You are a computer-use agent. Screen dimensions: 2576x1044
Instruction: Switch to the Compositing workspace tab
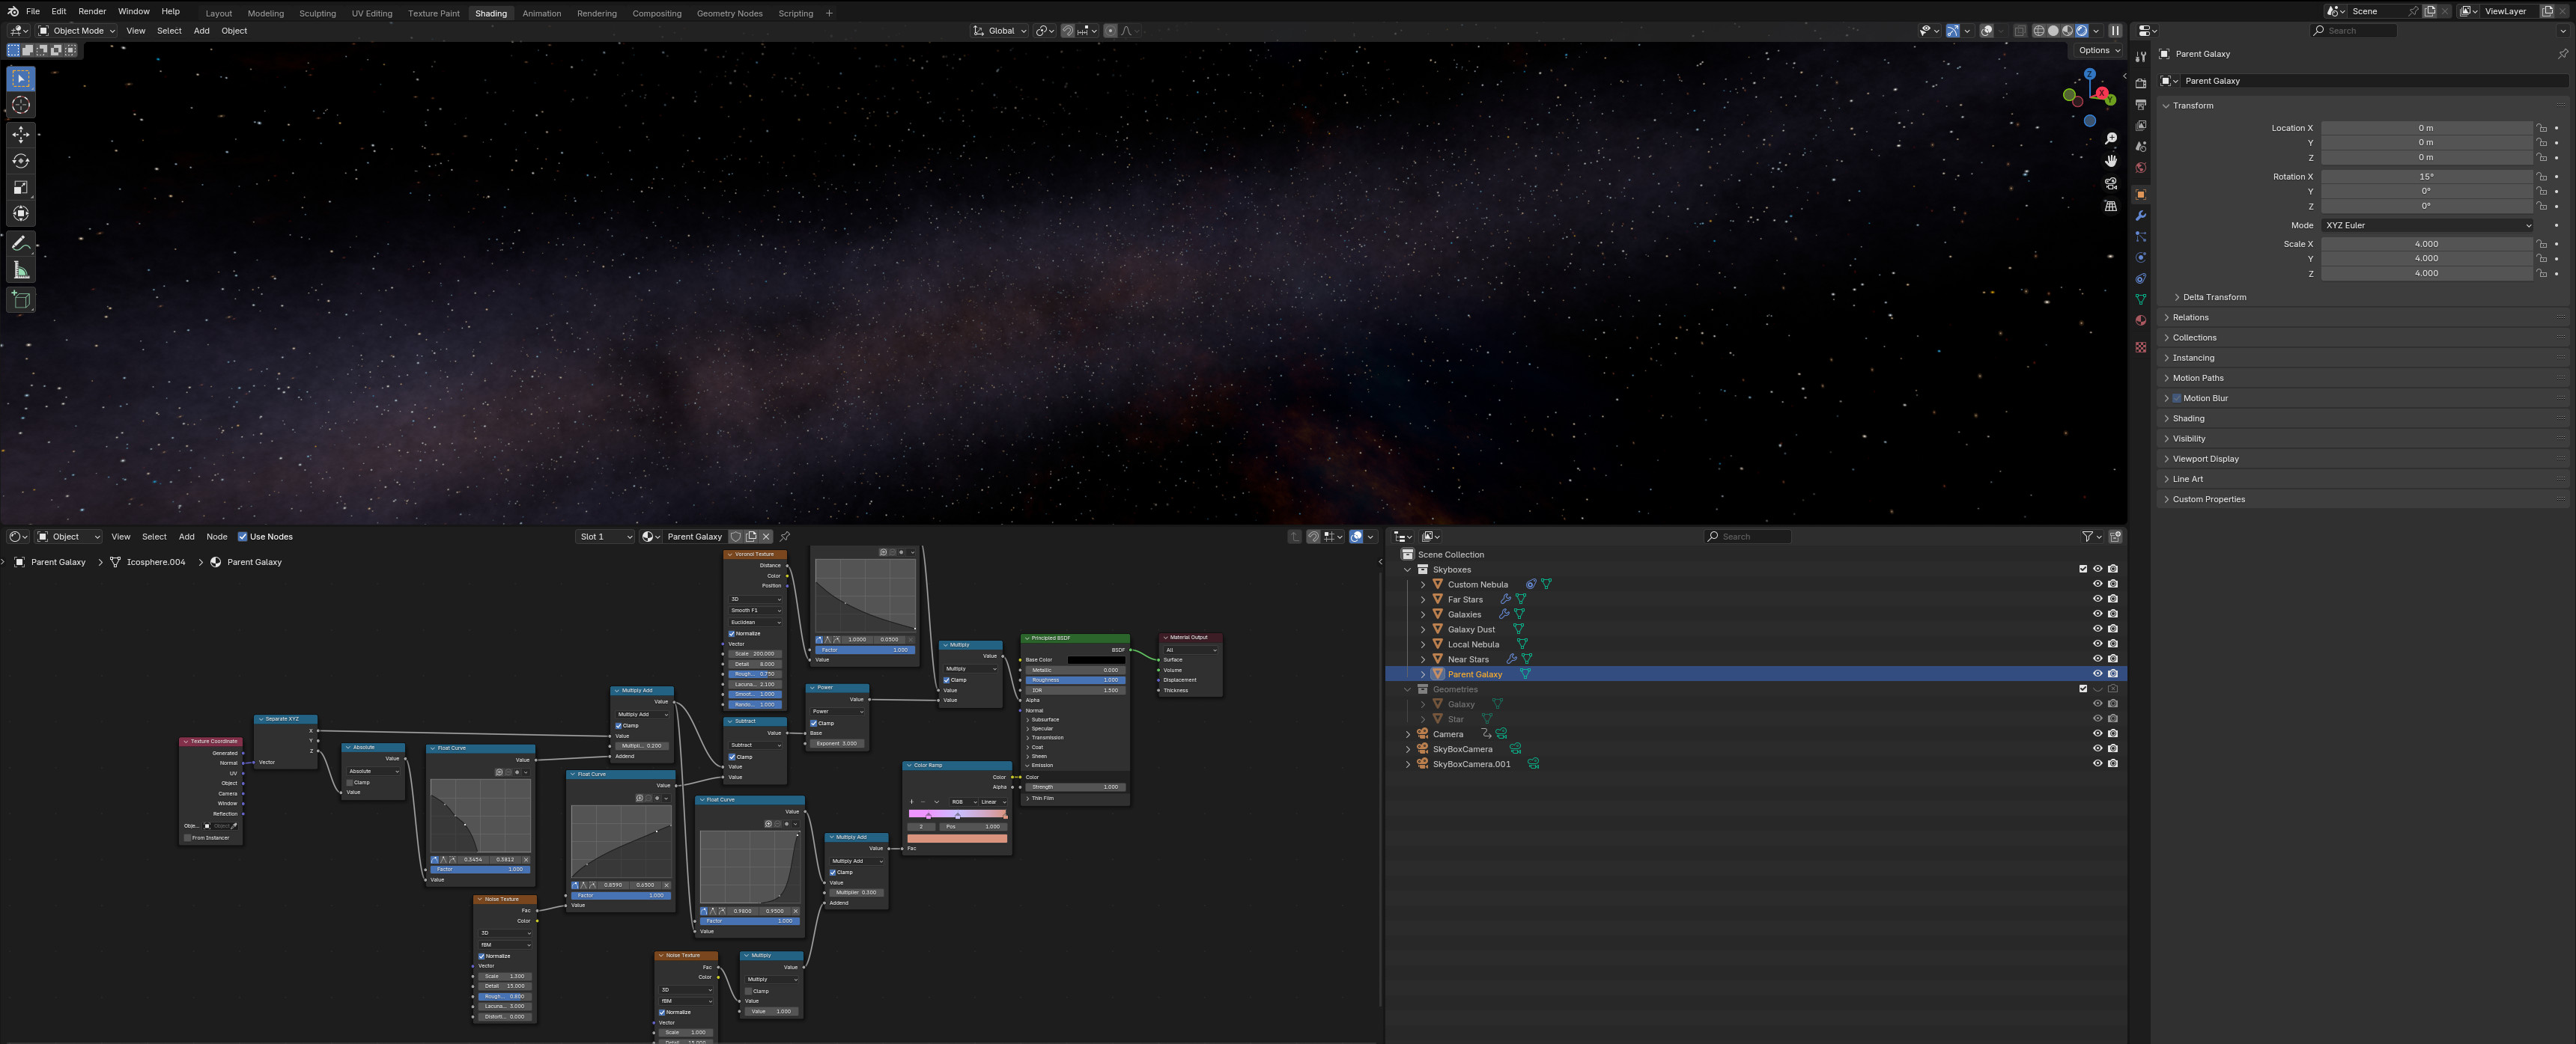pos(657,13)
